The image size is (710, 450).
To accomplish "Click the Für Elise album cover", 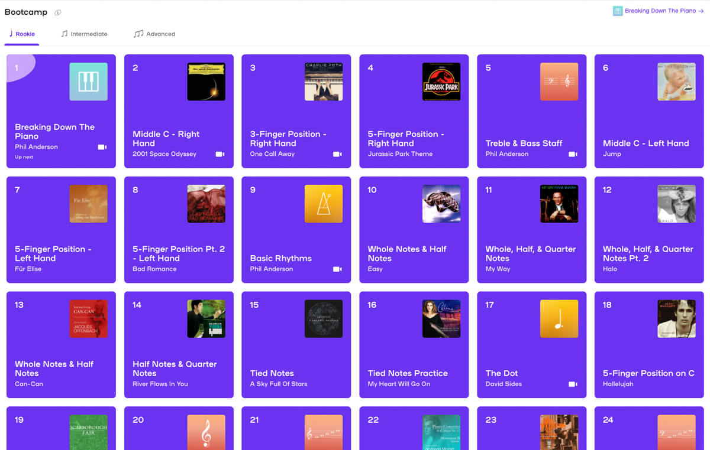I will [x=88, y=204].
